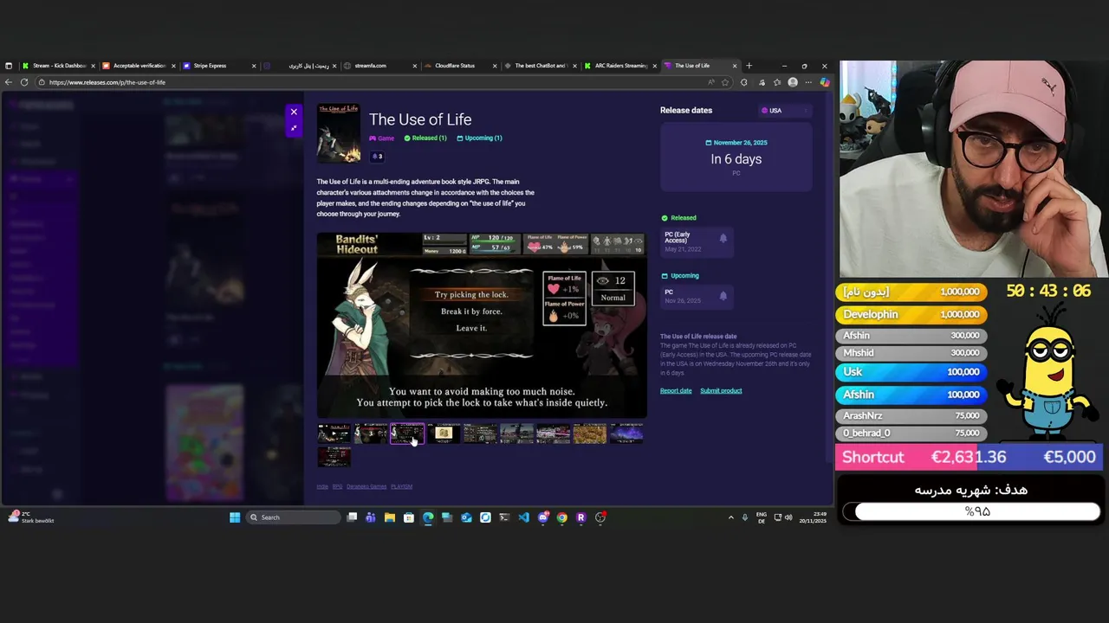
Task: Open the tab actions icon at far left of tab bar
Action: pos(9,66)
